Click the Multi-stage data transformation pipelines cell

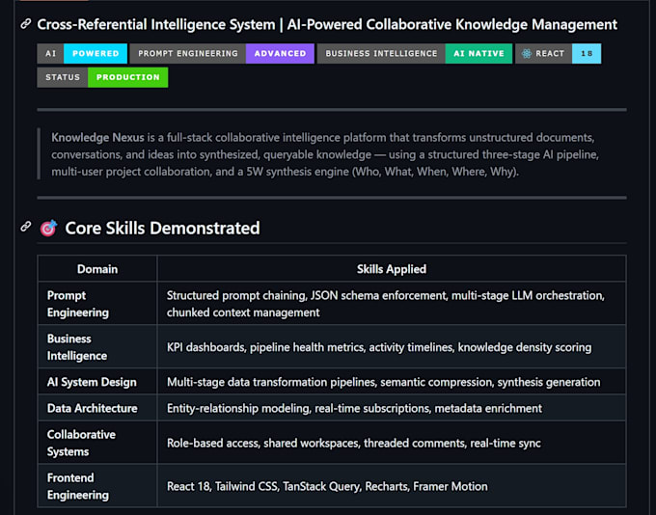(x=392, y=382)
